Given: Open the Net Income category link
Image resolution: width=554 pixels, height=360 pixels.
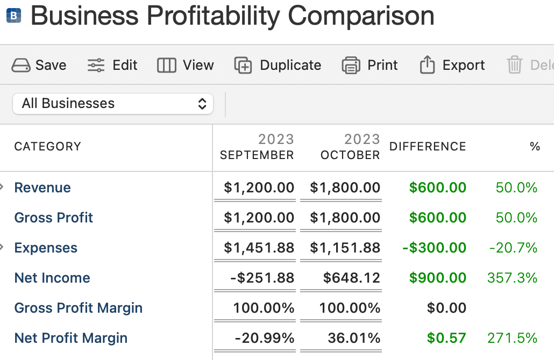Looking at the screenshot, I should tap(52, 278).
